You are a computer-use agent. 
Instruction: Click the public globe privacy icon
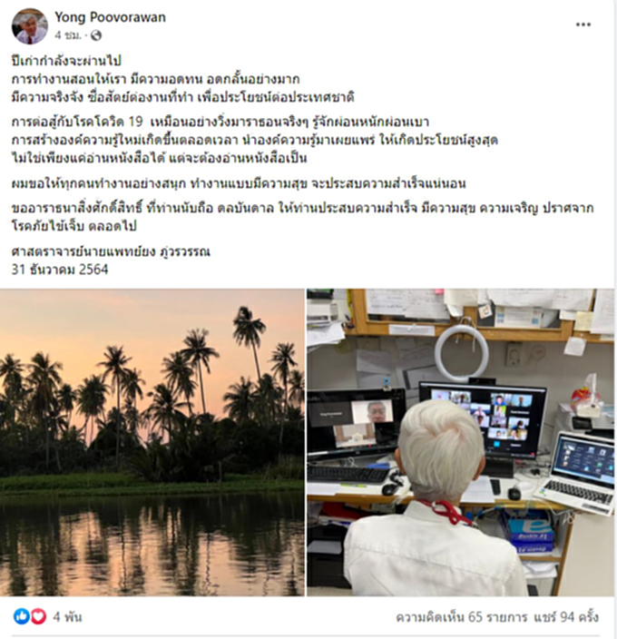click(96, 36)
